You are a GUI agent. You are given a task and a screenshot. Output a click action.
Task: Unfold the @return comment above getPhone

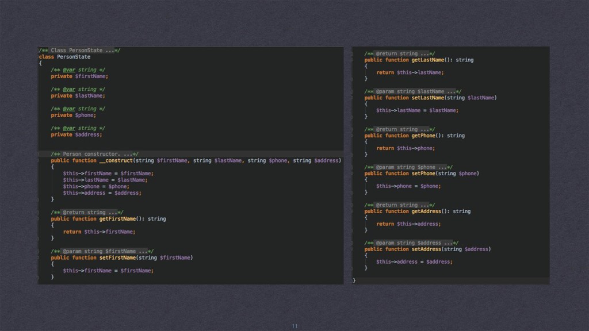click(400, 129)
